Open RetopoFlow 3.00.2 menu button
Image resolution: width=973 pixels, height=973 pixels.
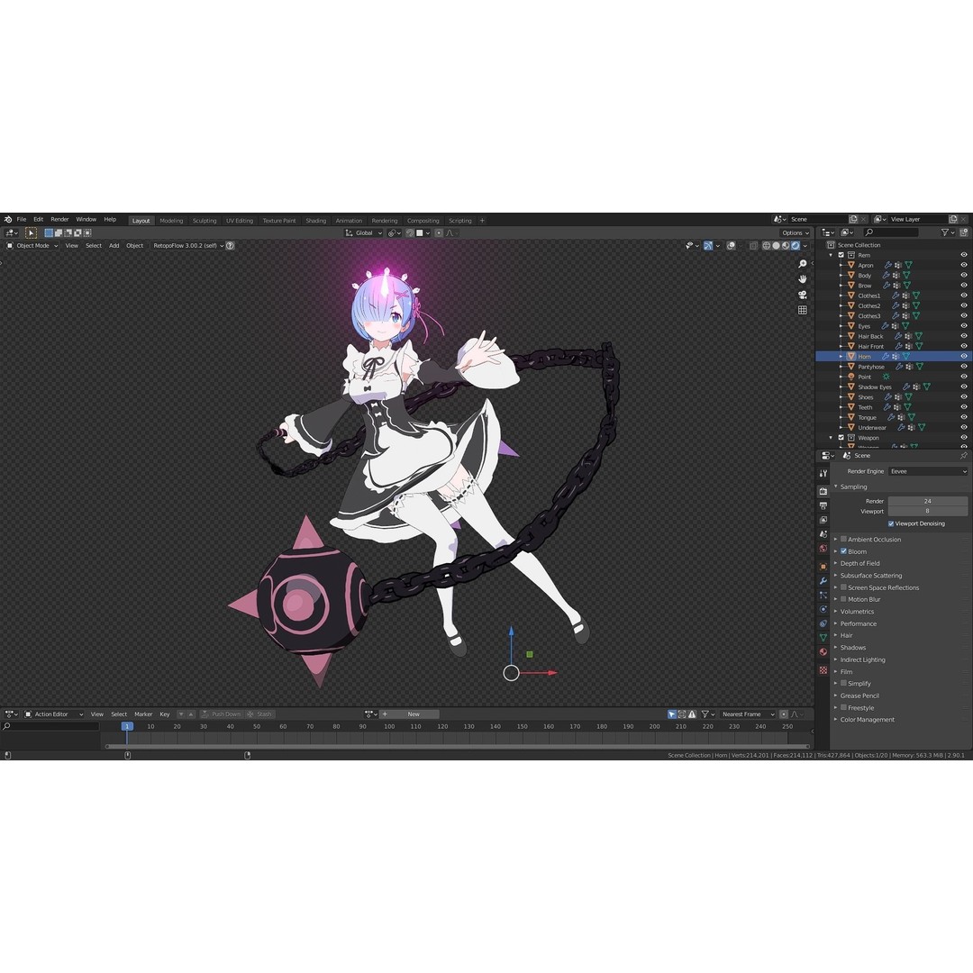(188, 246)
